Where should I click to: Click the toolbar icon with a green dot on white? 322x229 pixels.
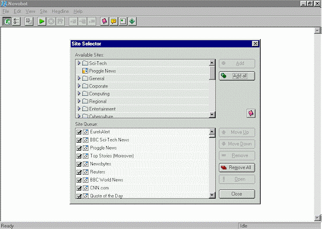tap(123, 21)
